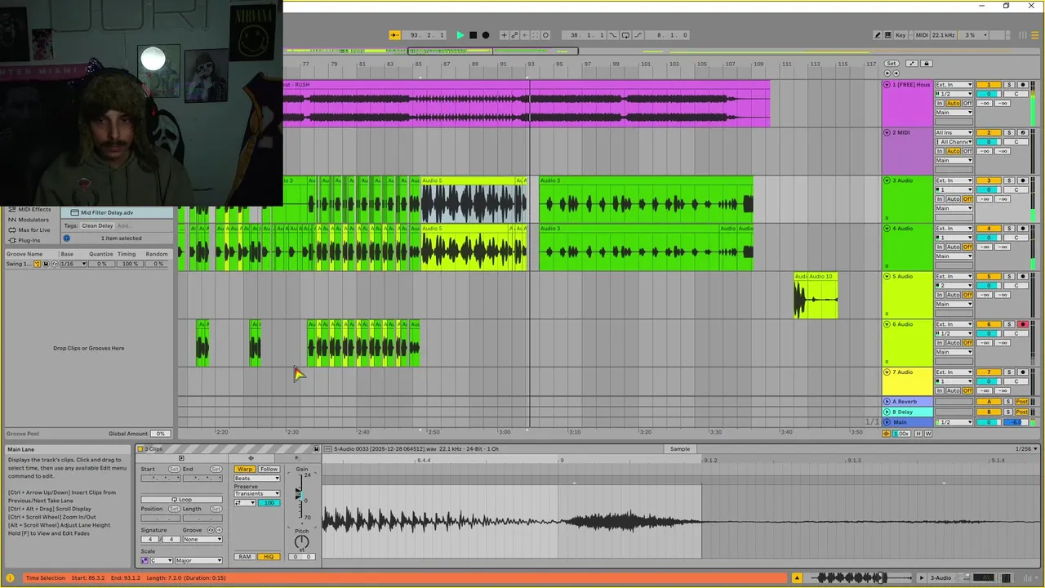Toggle the Loop switch in transport
1045x588 pixels.
coord(625,35)
